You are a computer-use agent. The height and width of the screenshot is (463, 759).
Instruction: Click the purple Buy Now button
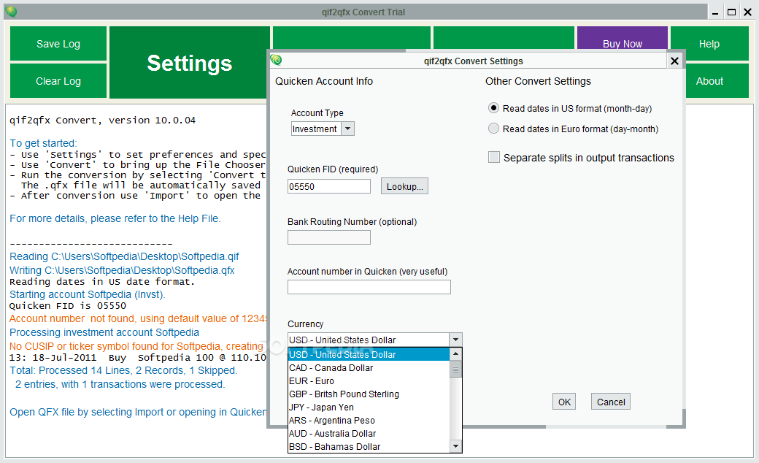(622, 38)
